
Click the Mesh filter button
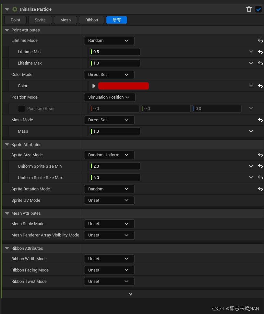click(66, 20)
